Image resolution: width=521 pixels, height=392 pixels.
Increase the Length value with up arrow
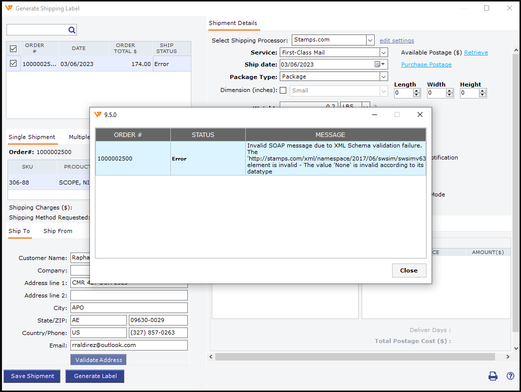[x=417, y=91]
